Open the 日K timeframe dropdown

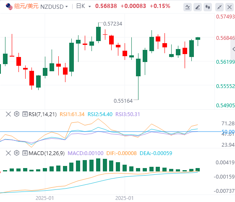84,6
